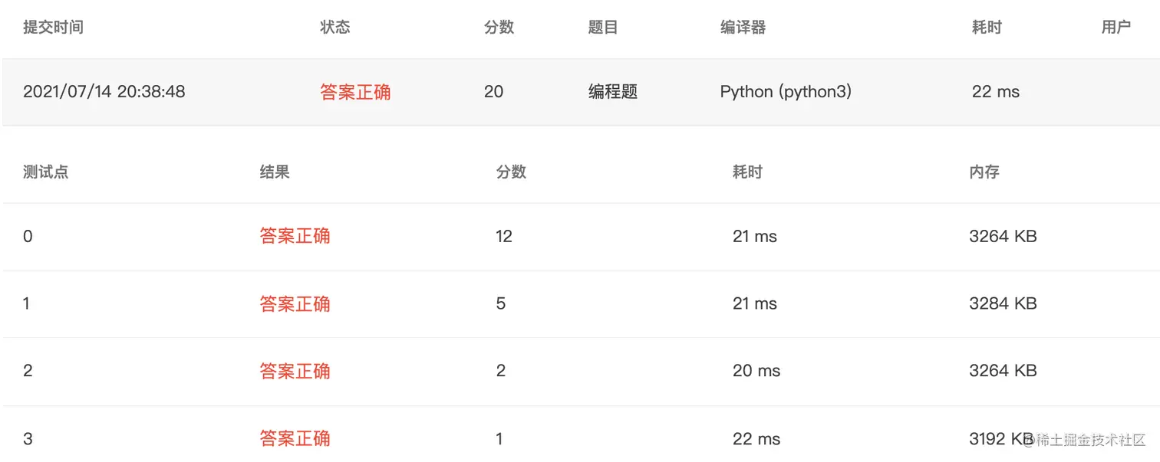This screenshot has width=1160, height=462.
Task: Click test point number 2
Action: coord(28,371)
